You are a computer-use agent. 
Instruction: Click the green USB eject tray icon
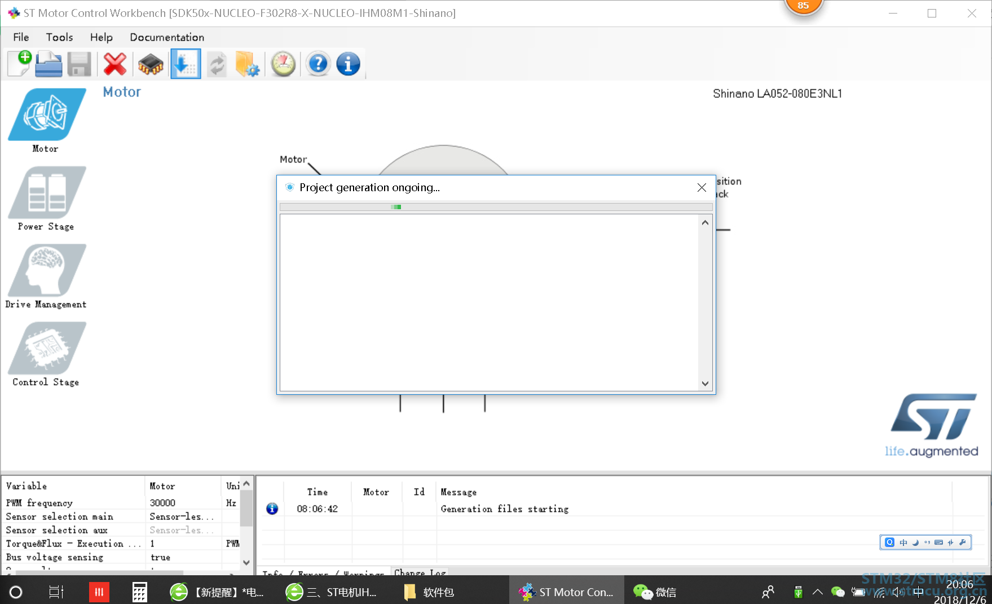798,592
